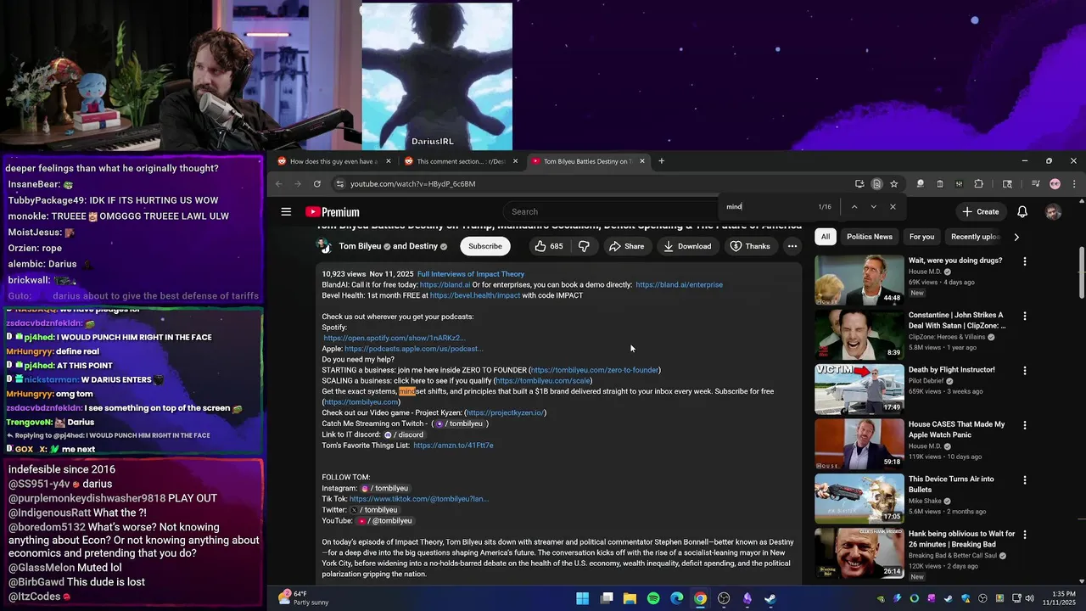Show more filter chips with right arrow

point(1016,237)
